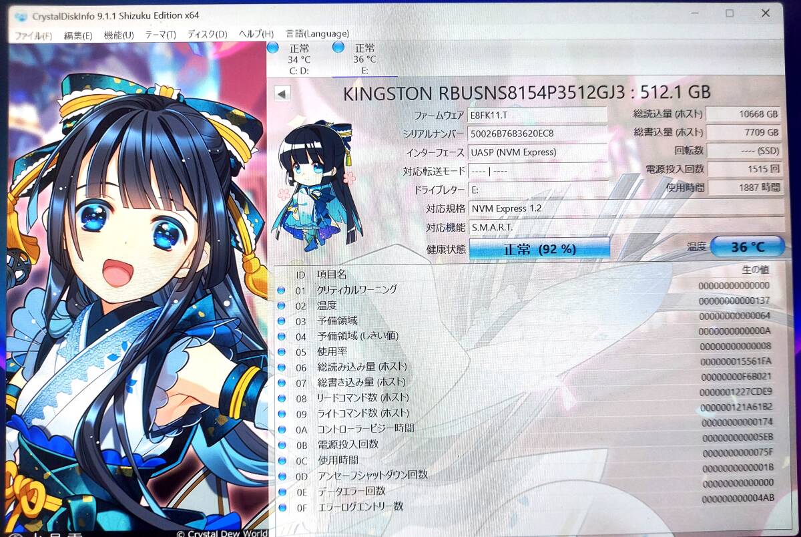Select the アンセーフシャットダウン回数 row text
The width and height of the screenshot is (801, 537).
(x=372, y=475)
